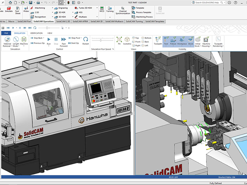Click the Template icon
247x185 pixels.
134,8
